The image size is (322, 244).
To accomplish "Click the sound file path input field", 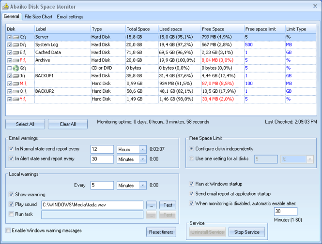I will [92, 205].
